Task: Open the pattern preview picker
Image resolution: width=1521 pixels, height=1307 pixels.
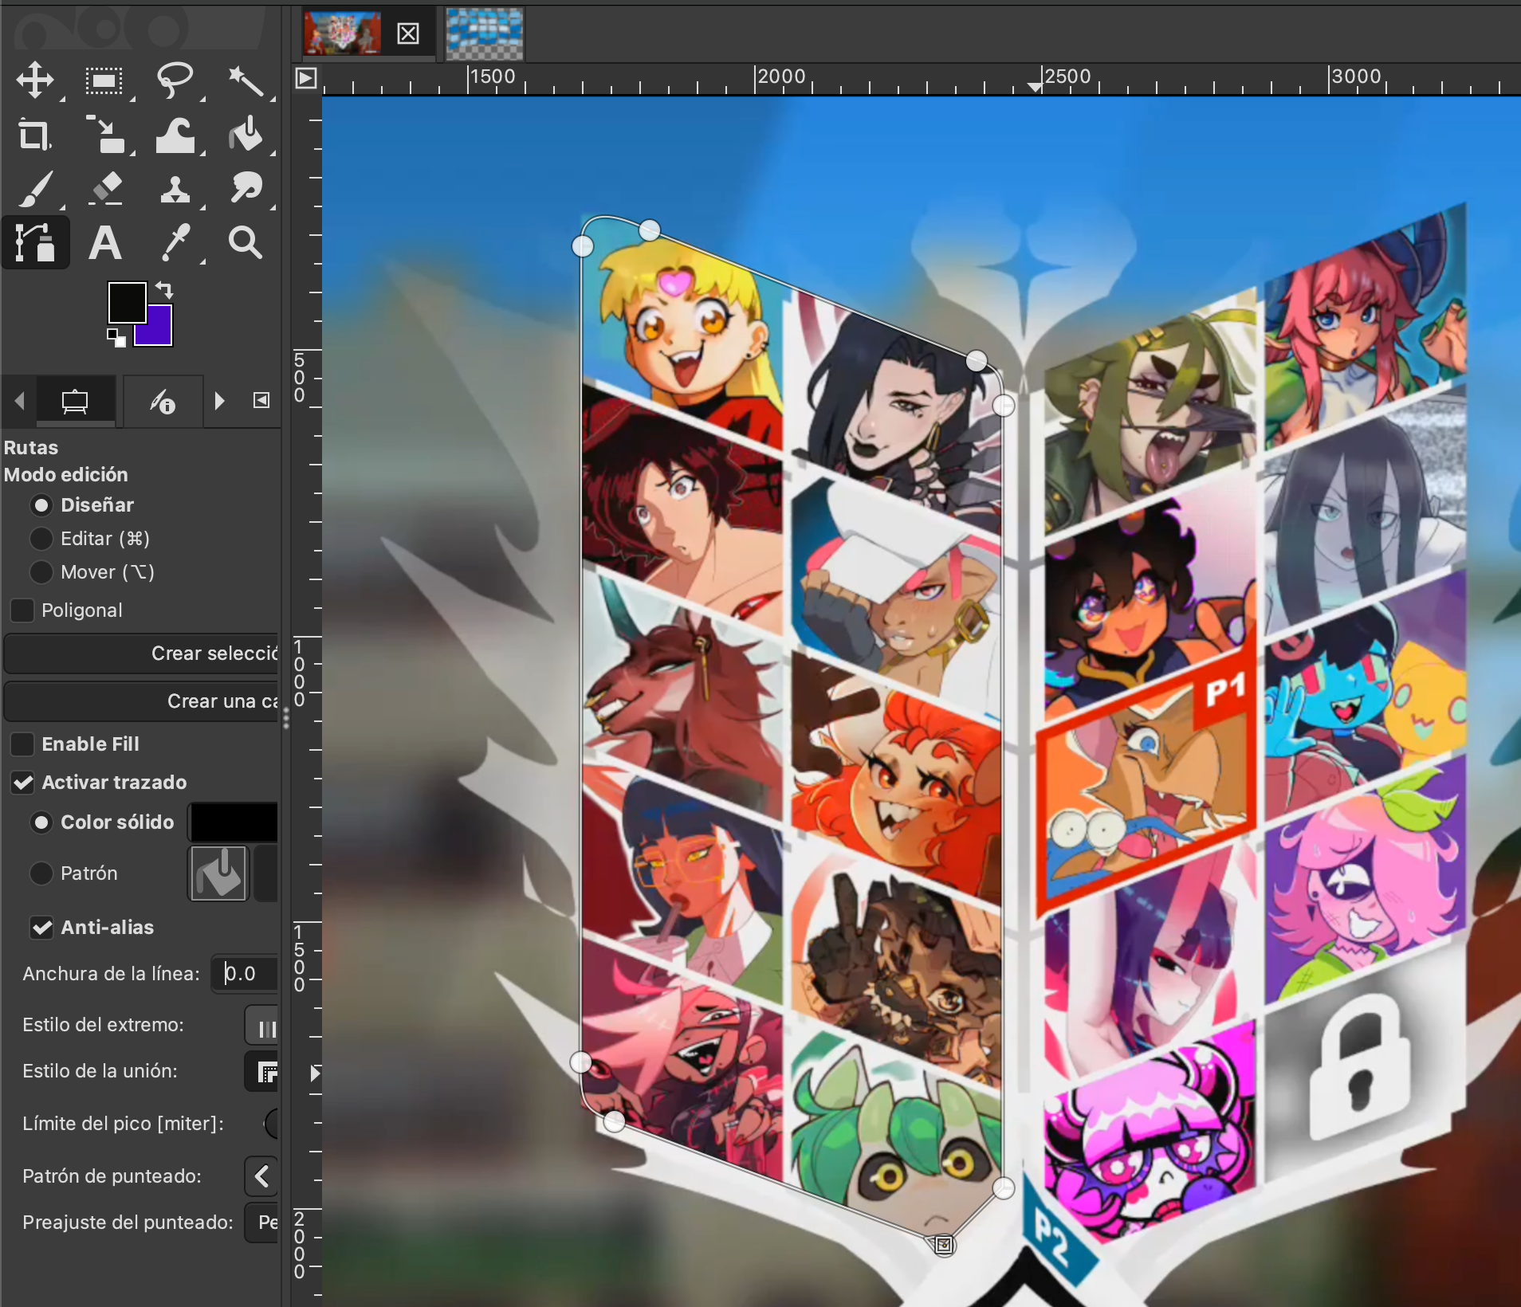Action: point(218,873)
